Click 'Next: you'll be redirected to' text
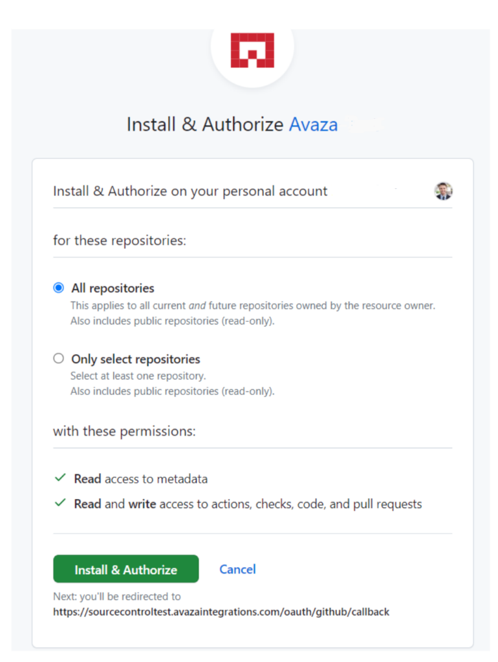 point(117,596)
